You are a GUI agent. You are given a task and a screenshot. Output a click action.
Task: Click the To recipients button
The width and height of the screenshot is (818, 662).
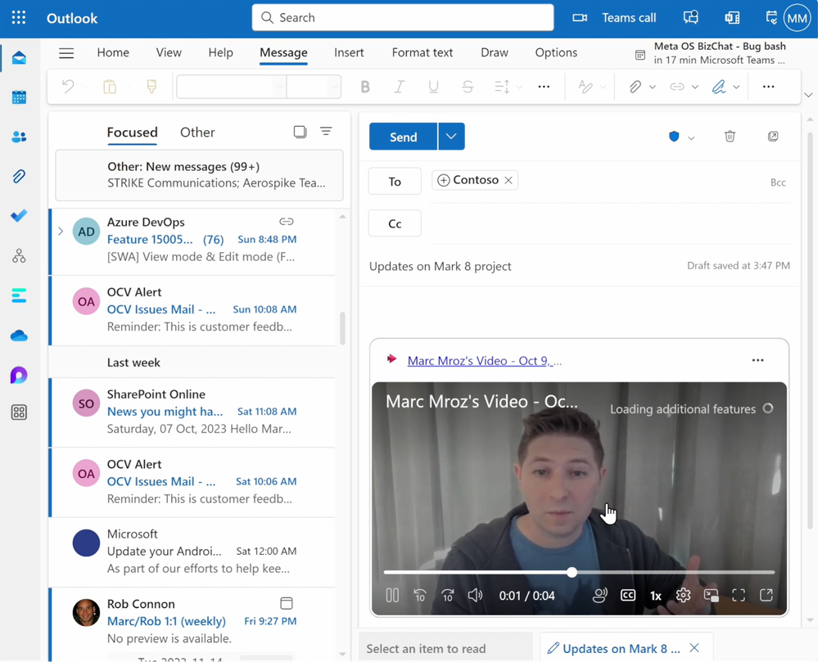[x=395, y=182]
